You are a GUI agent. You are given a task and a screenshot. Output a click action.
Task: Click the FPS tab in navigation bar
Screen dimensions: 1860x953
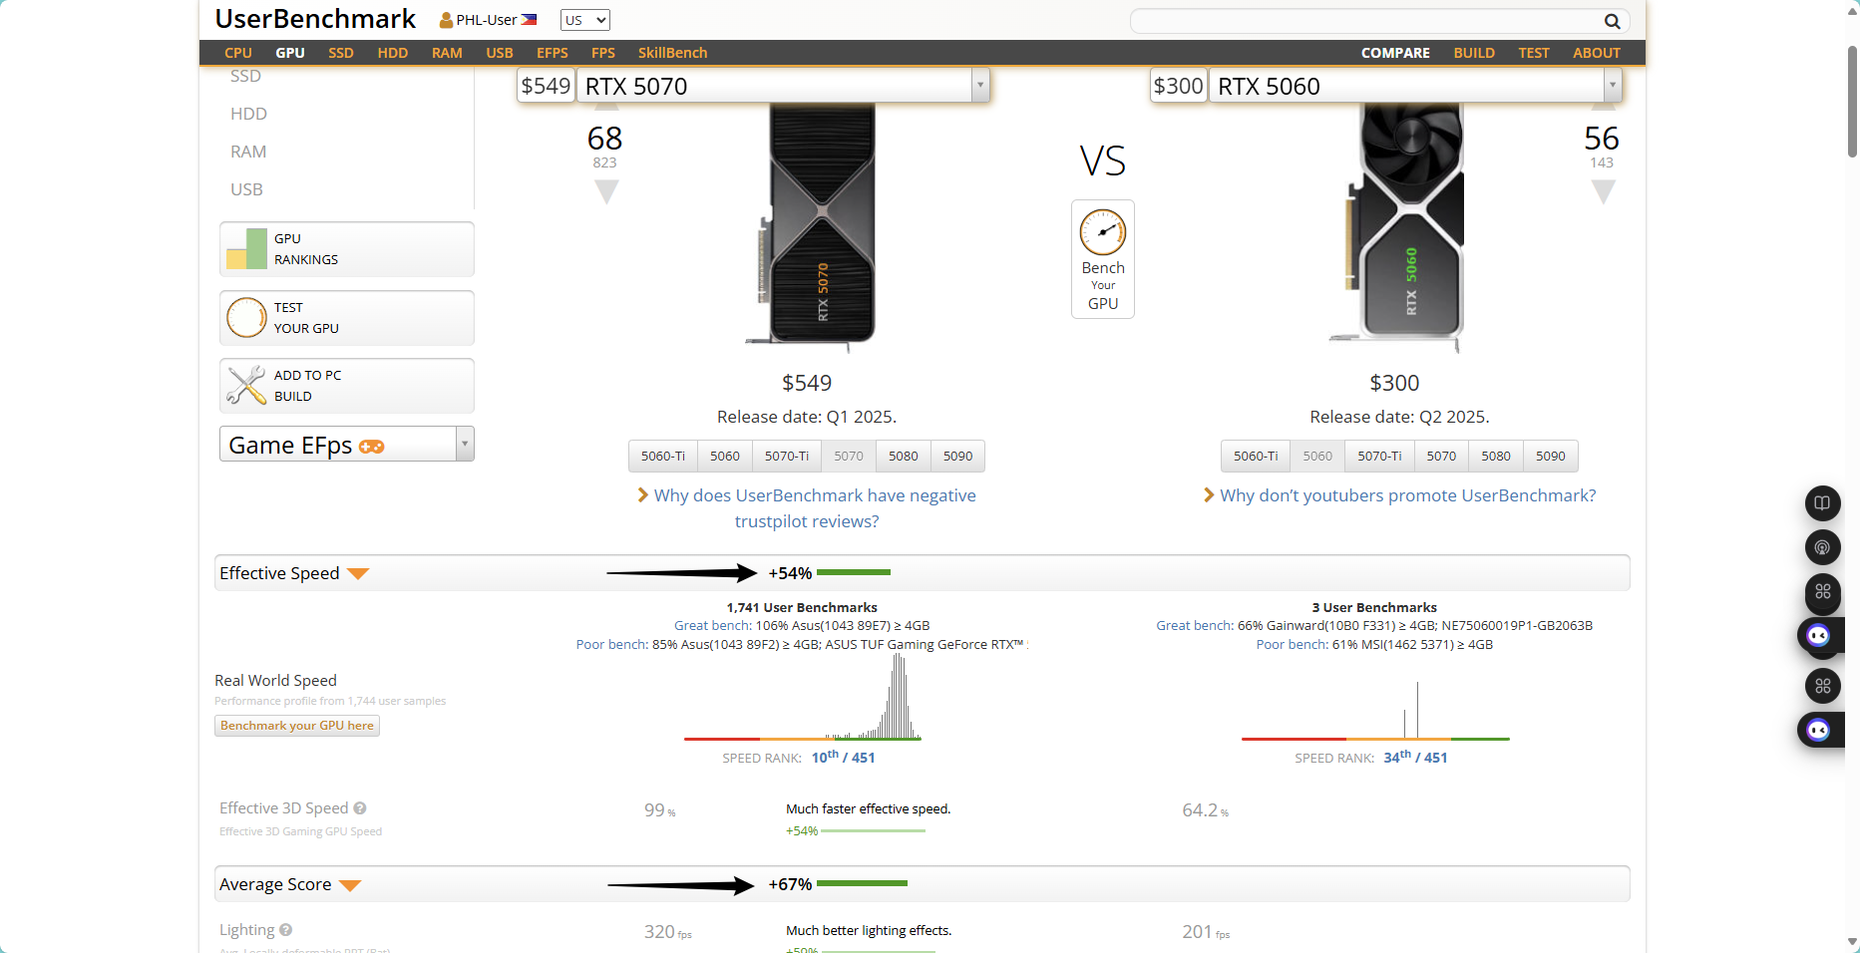[x=602, y=53]
